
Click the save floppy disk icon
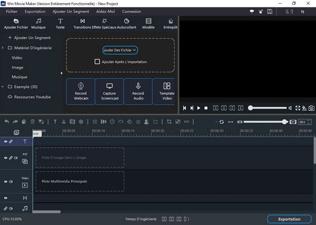tap(270, 12)
